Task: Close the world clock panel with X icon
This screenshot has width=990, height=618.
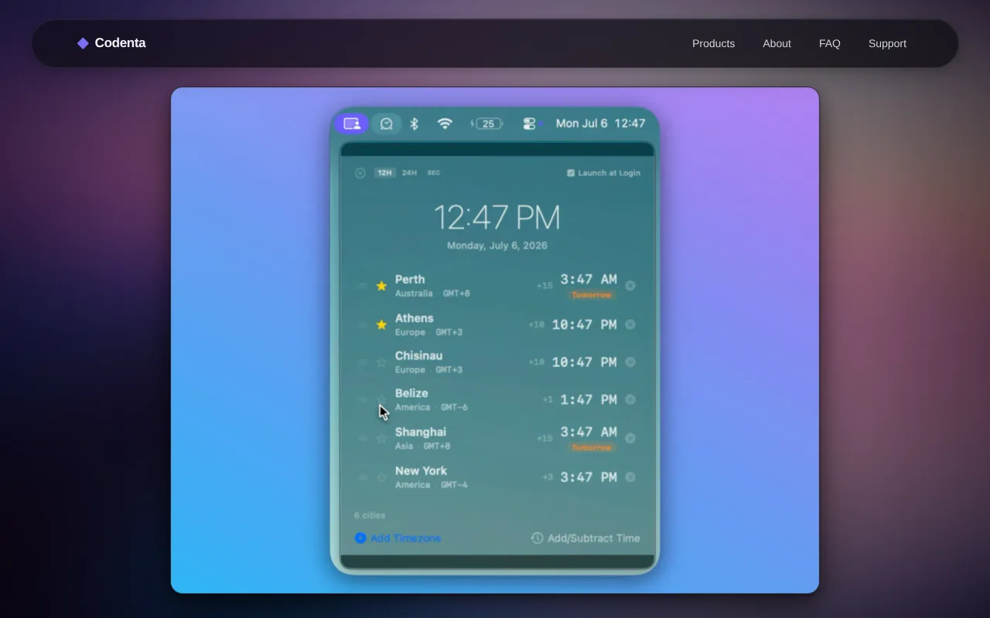Action: (360, 173)
